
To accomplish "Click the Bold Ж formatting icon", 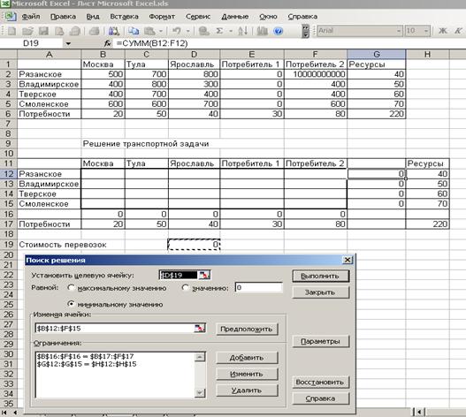I will click(443, 31).
